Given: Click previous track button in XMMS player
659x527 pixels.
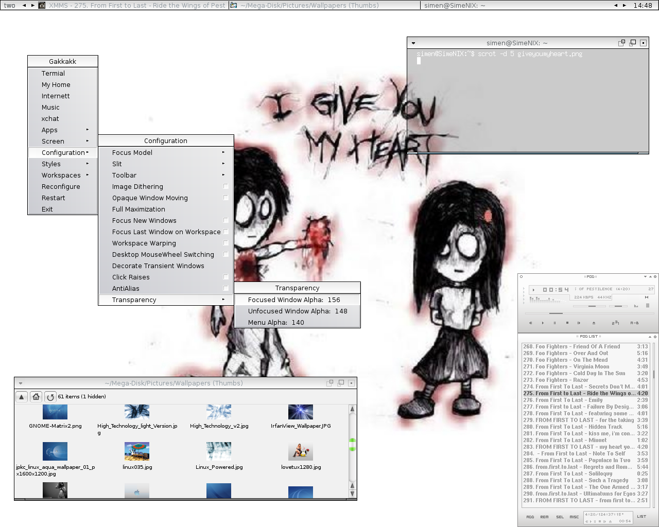Looking at the screenshot, I should (x=531, y=323).
